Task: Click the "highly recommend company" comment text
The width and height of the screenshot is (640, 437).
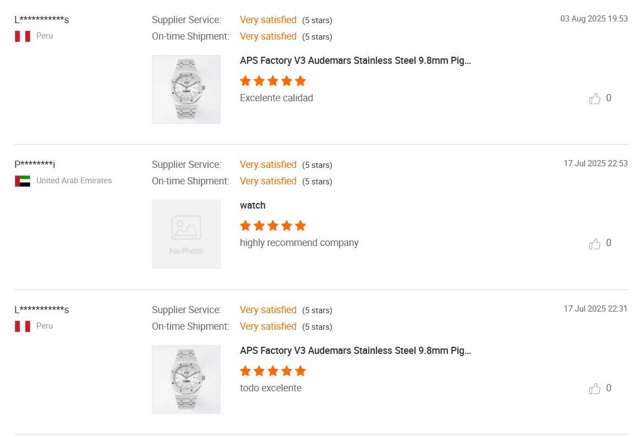Action: click(299, 243)
